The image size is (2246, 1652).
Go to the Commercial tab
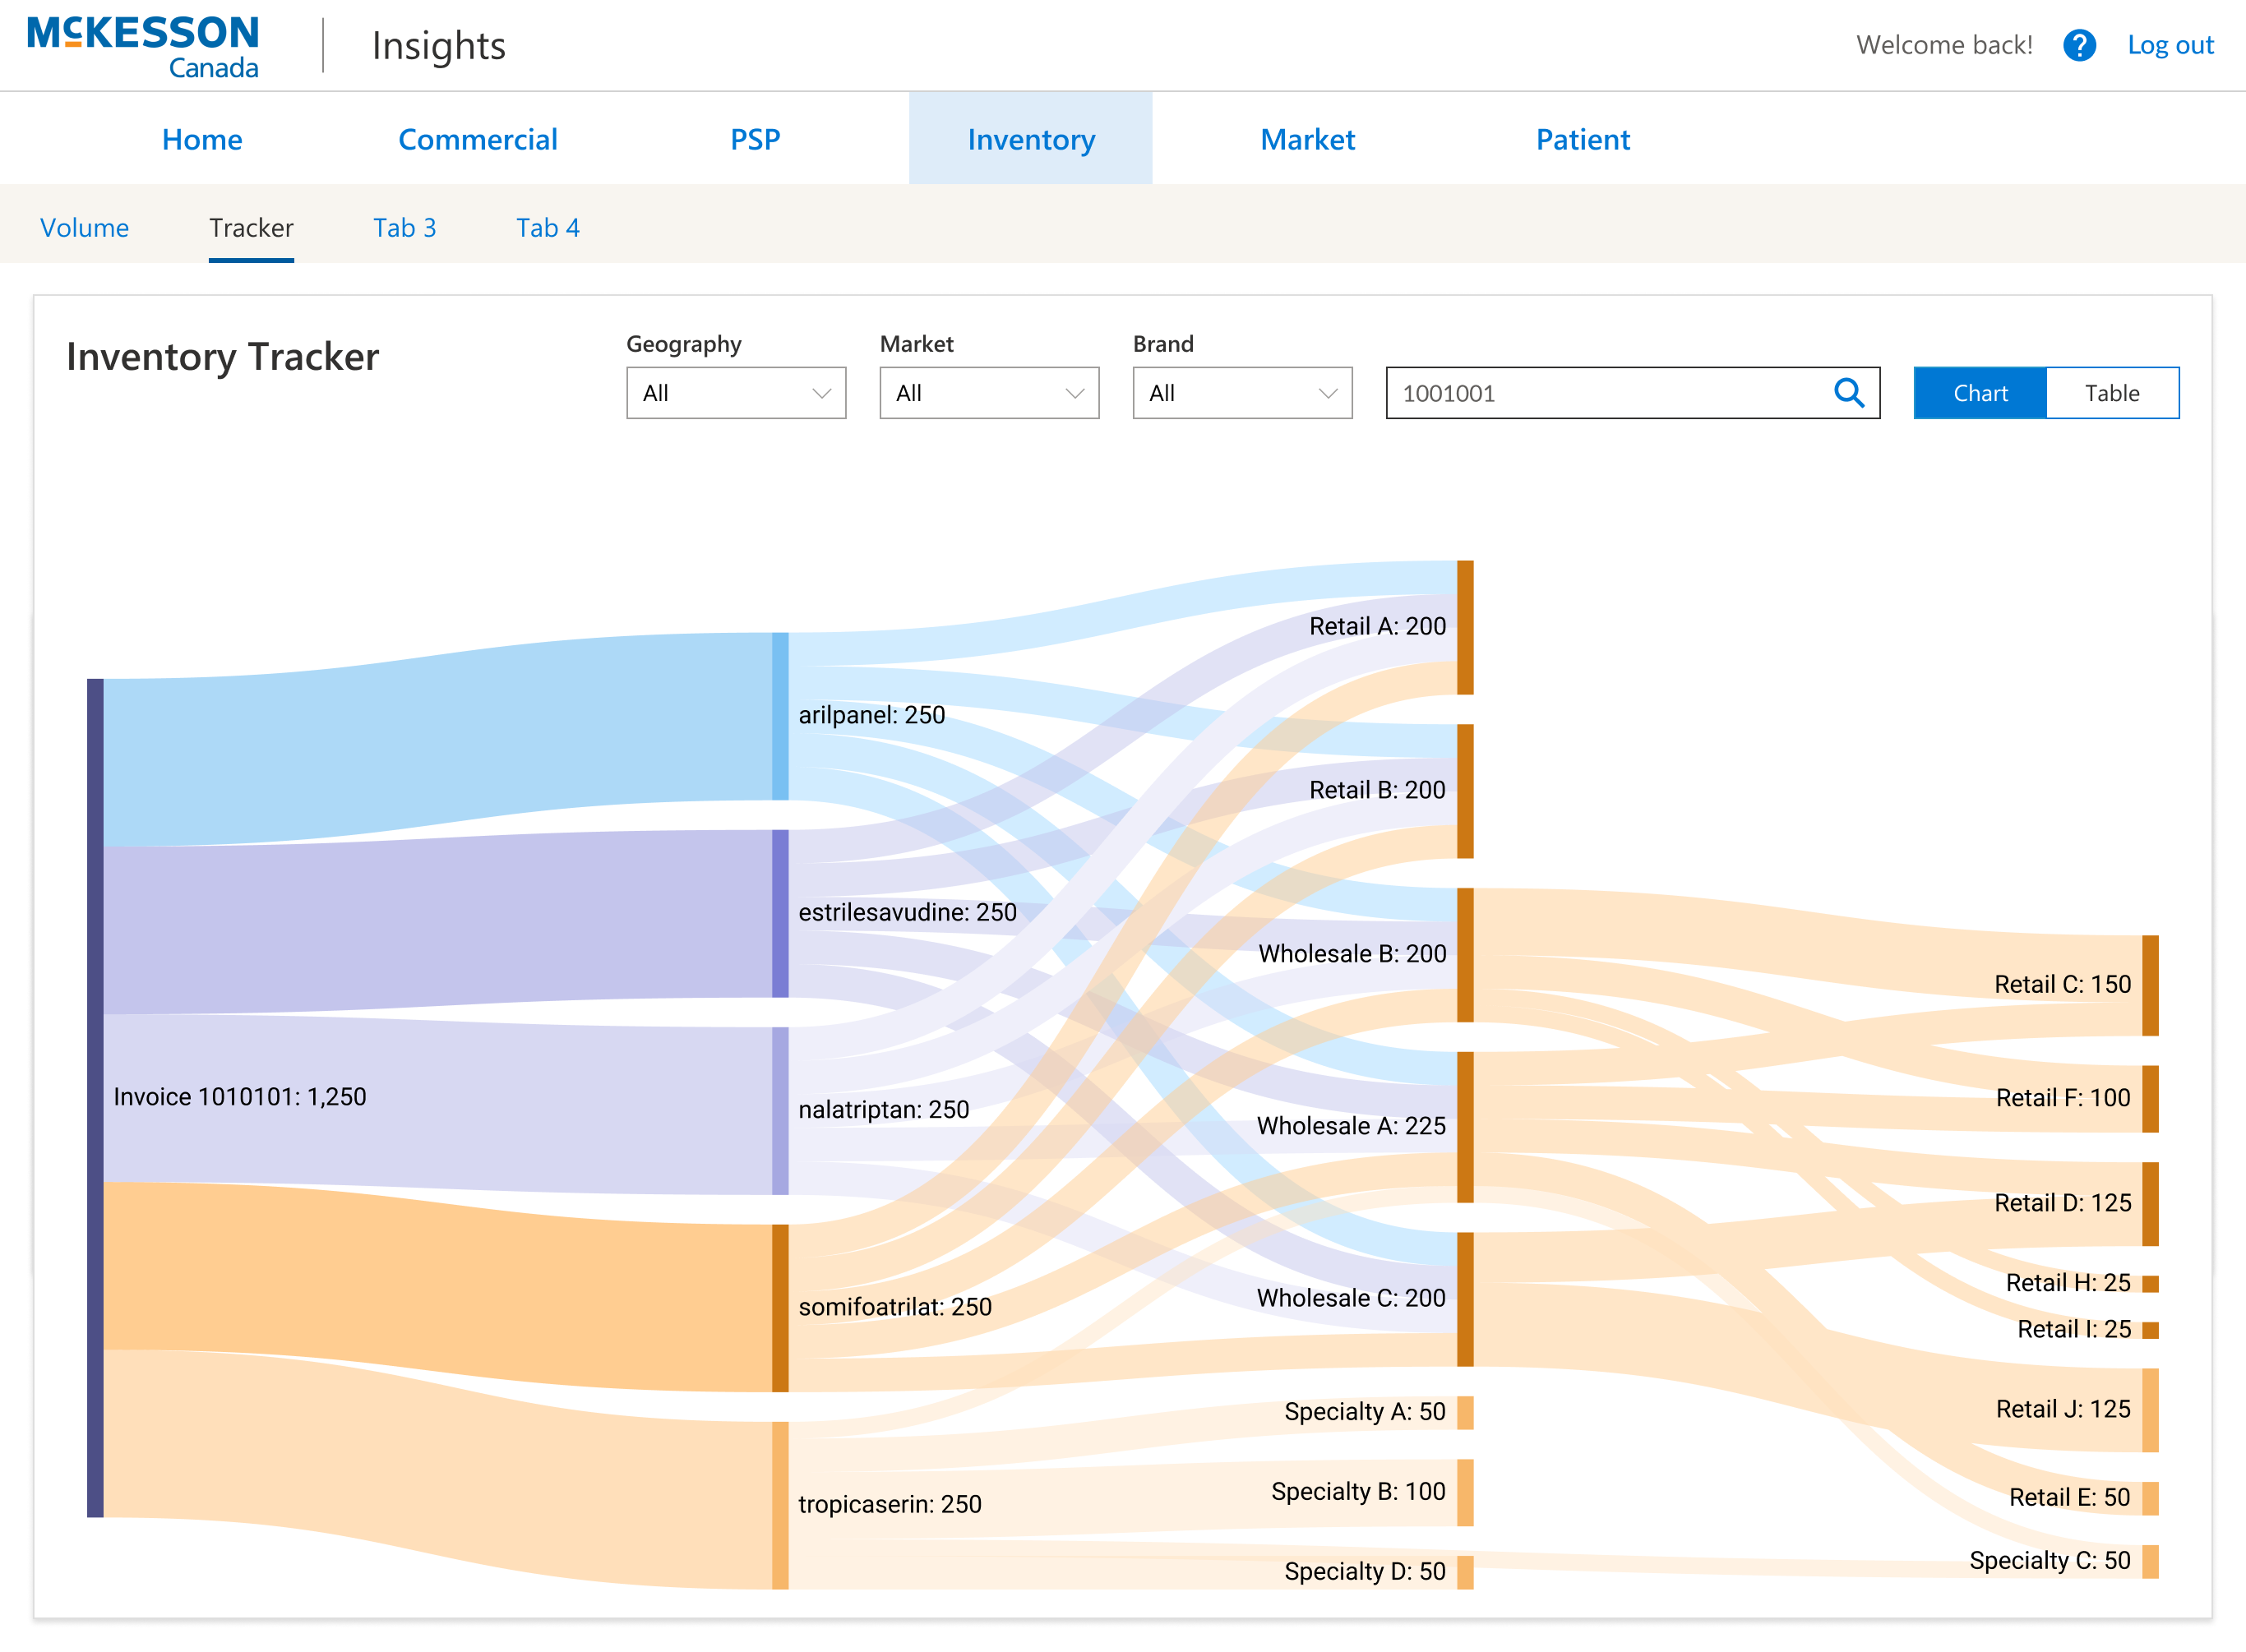pos(477,139)
